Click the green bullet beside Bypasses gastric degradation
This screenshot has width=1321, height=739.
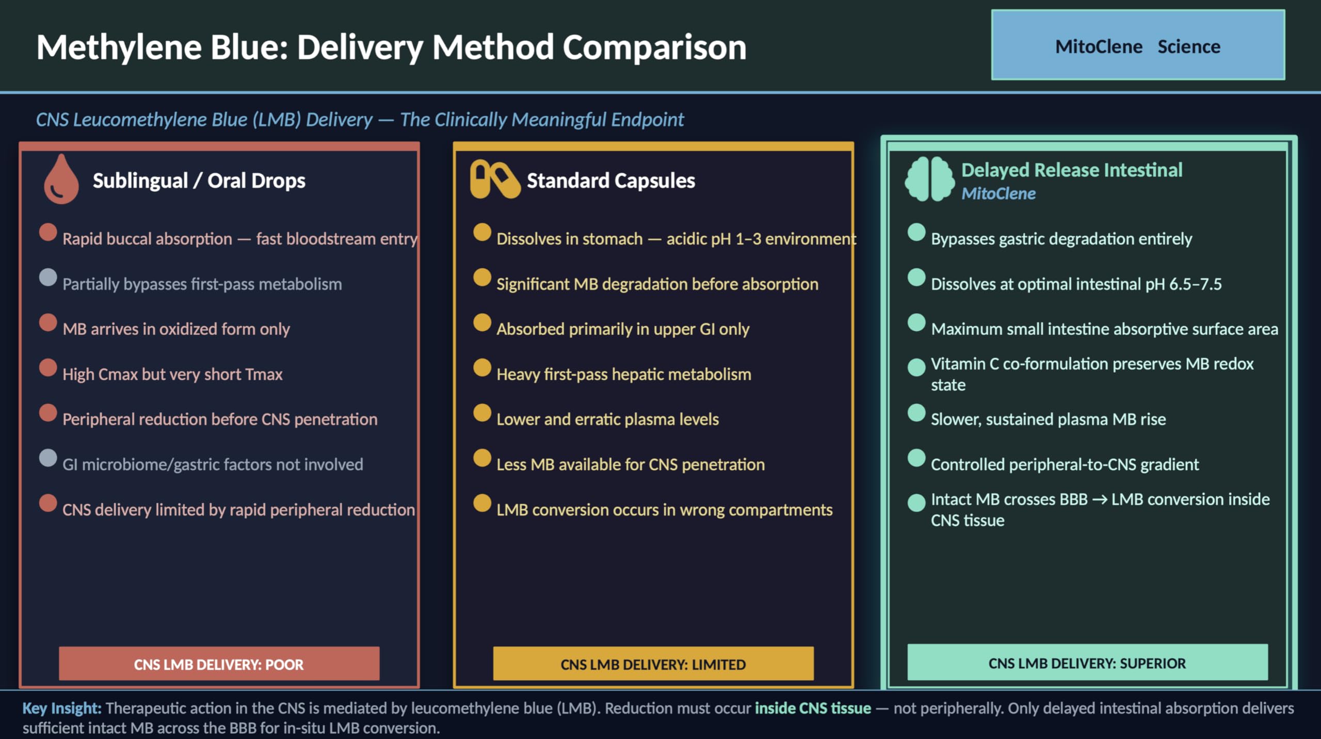[916, 232]
